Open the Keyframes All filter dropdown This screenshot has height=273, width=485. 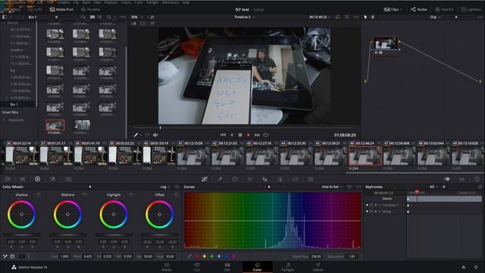click(x=434, y=187)
